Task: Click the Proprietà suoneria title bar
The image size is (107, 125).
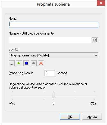Action: (x=53, y=4)
